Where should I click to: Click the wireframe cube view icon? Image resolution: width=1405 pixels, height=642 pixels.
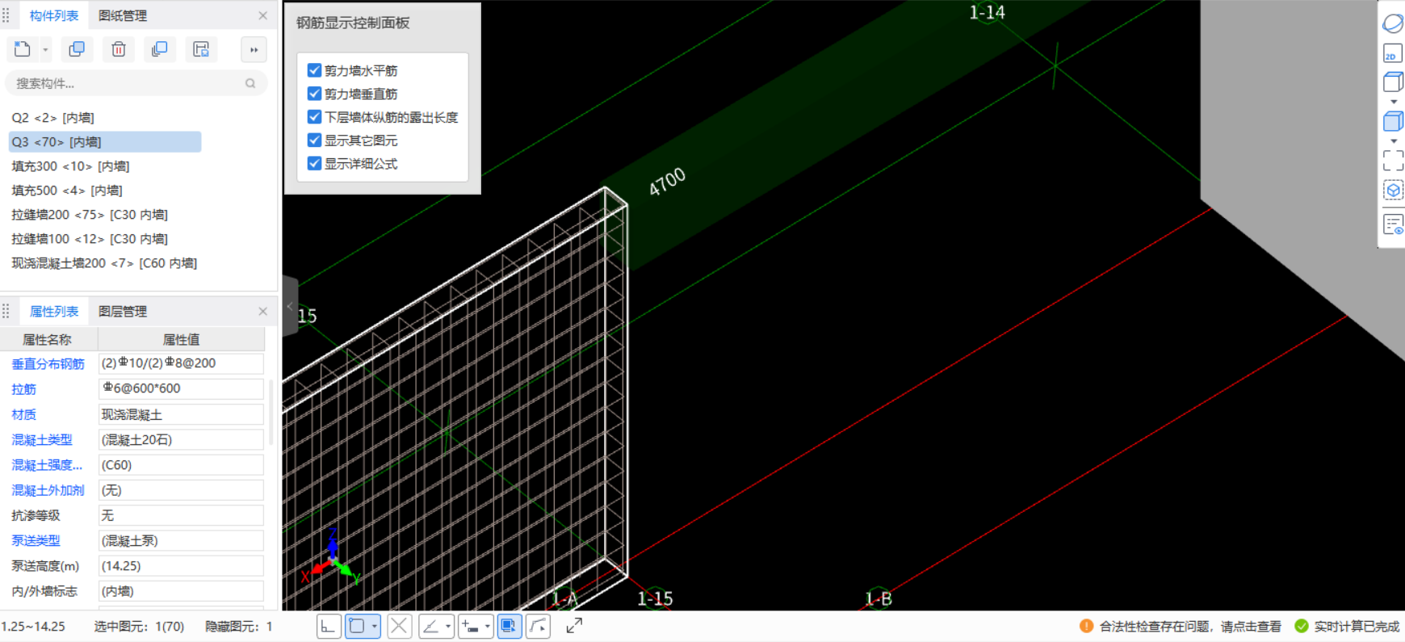coord(1393,82)
